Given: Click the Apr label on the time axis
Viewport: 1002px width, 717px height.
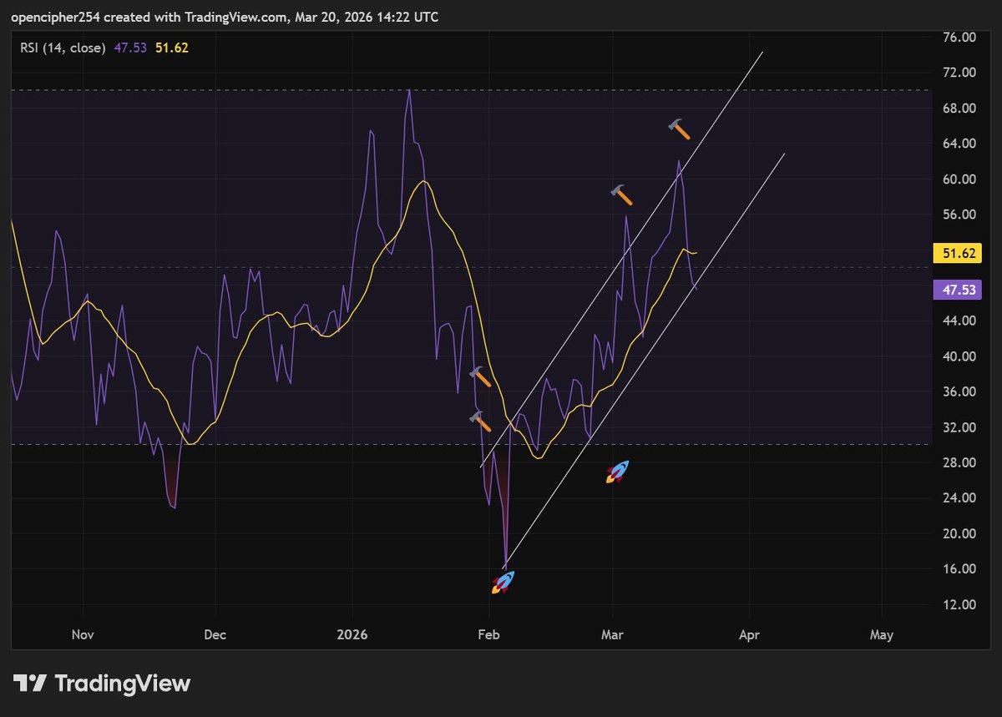Looking at the screenshot, I should (x=749, y=634).
